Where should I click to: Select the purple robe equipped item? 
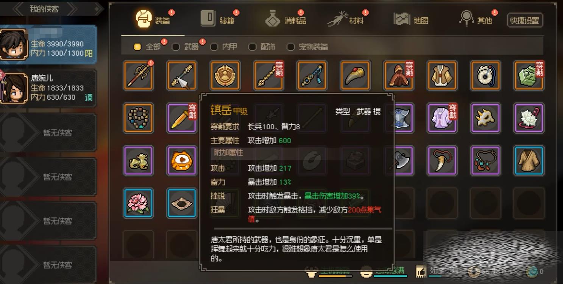[442, 118]
